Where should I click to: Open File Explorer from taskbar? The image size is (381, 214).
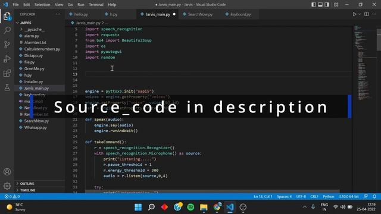pyautogui.click(x=204, y=207)
